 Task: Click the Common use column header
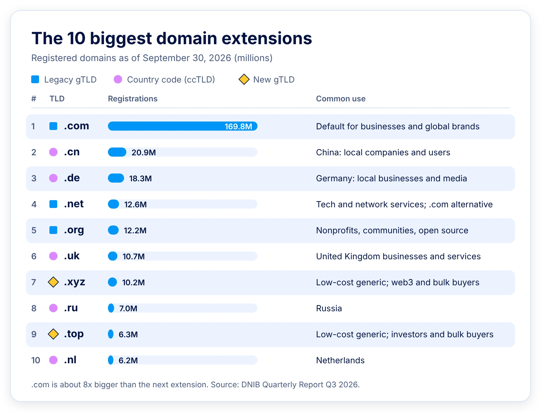click(x=341, y=99)
